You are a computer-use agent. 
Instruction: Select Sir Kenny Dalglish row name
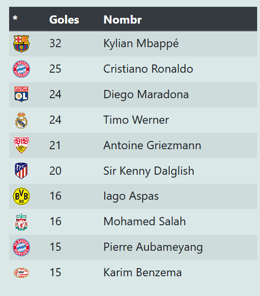149,171
